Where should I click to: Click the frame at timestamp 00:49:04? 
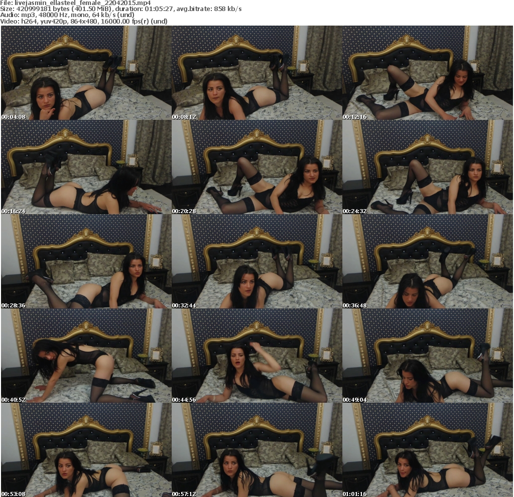[x=428, y=356]
